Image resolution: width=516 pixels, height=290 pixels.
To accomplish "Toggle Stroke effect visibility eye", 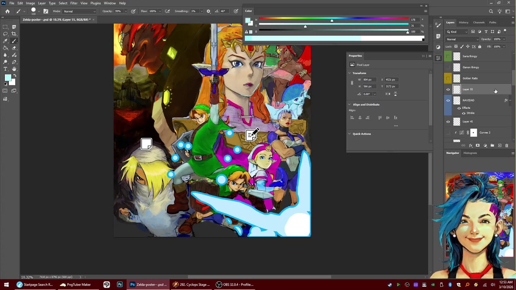I will click(464, 113).
